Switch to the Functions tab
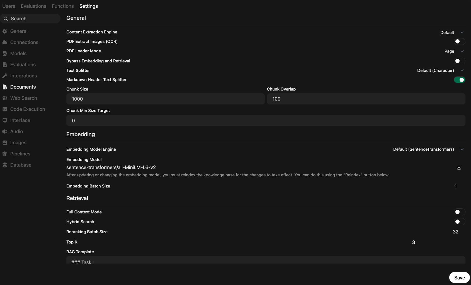 point(63,6)
